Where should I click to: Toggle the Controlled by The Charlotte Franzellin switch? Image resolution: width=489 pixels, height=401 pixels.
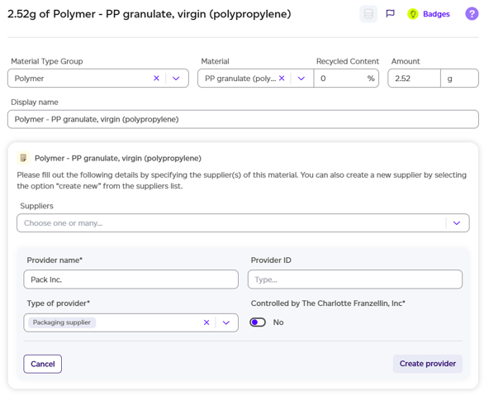point(258,322)
